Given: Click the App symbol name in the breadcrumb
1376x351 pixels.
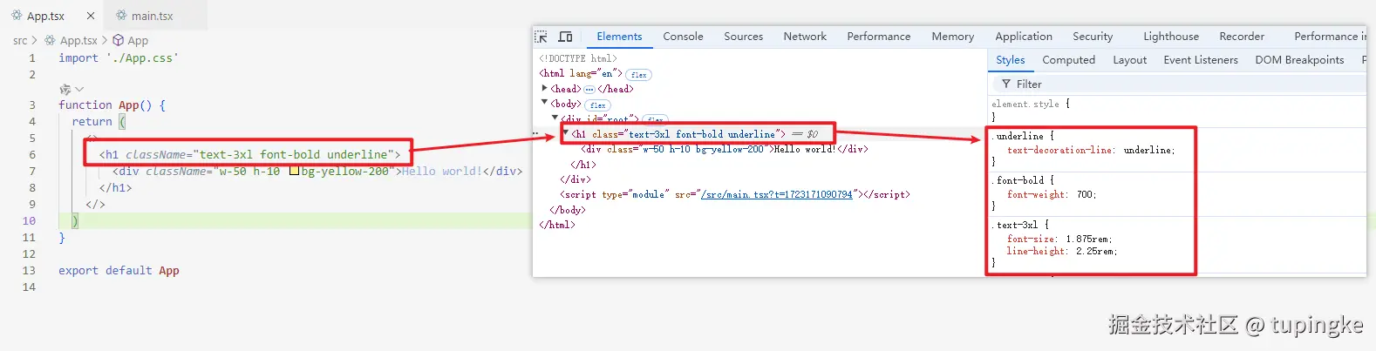Looking at the screenshot, I should tap(138, 40).
